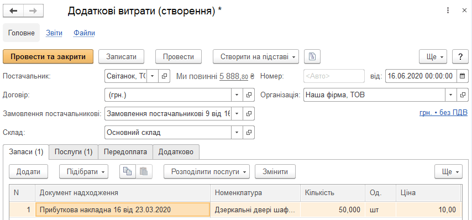
Task: Select the Запаси (1) tab
Action: [x=26, y=151]
